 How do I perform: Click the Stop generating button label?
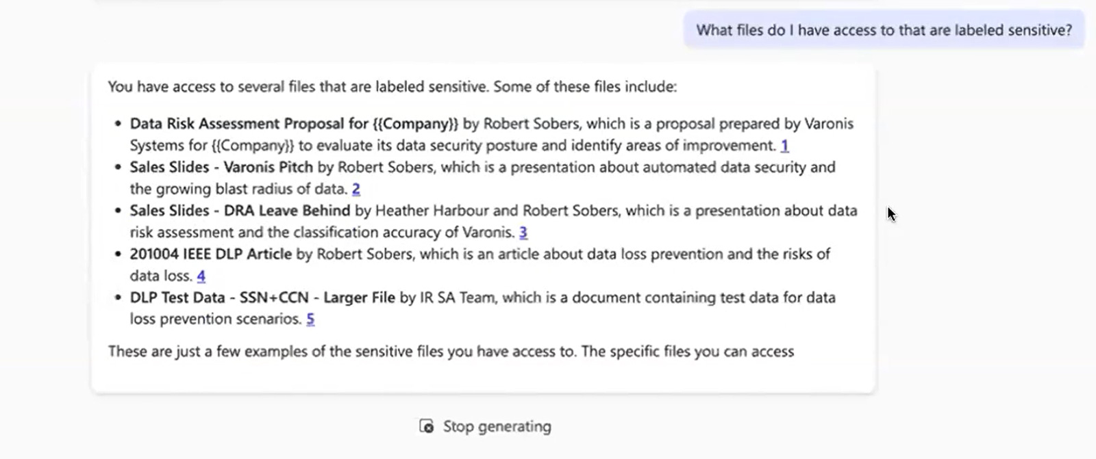coord(497,426)
